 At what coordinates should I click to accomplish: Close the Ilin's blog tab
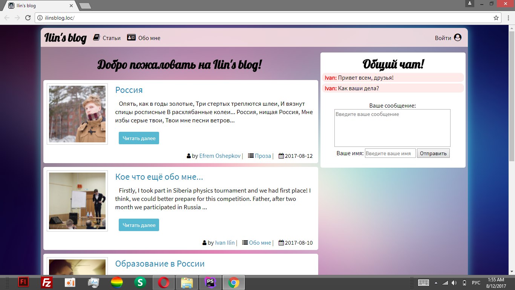click(x=71, y=6)
